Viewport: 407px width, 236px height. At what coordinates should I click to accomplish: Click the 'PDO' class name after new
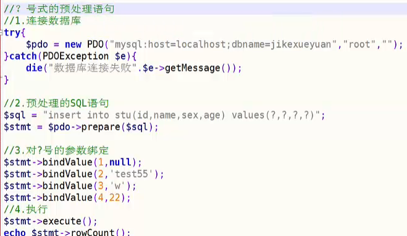(x=95, y=44)
